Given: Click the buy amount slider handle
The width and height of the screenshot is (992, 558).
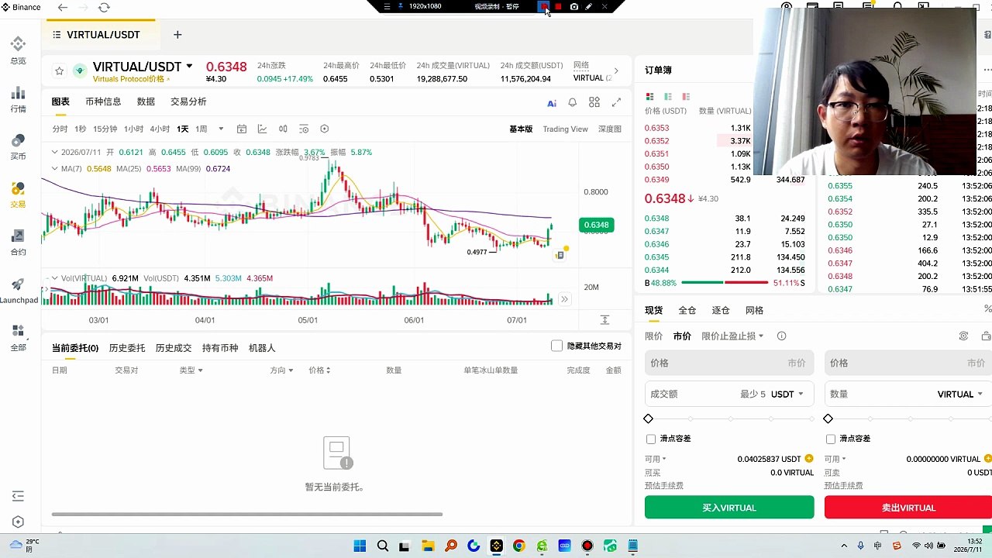Looking at the screenshot, I should 649,419.
